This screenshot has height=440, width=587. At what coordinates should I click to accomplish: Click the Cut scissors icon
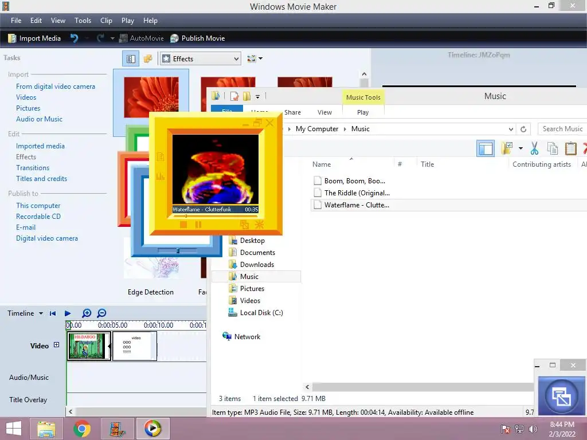point(535,148)
